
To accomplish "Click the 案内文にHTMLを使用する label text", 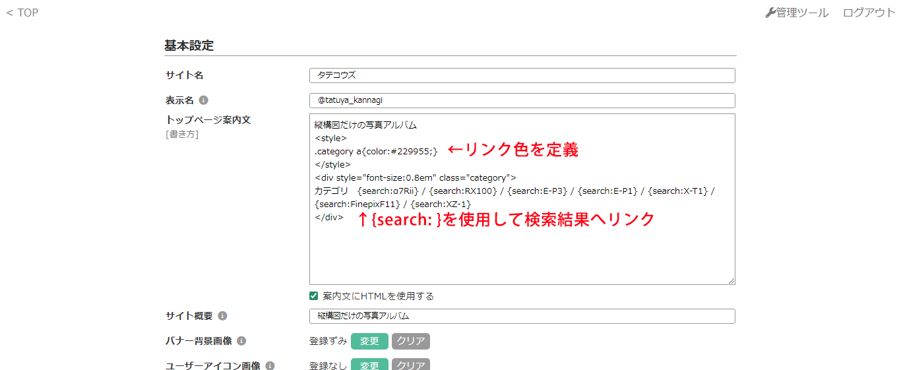I will pyautogui.click(x=378, y=296).
